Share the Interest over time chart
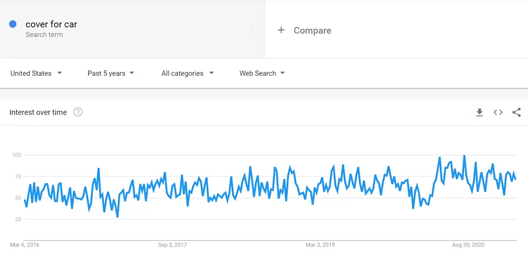Viewport: 528px width, 253px height. coord(517,112)
